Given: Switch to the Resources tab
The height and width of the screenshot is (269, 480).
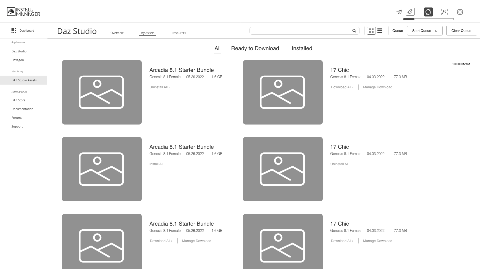Looking at the screenshot, I should (x=179, y=33).
